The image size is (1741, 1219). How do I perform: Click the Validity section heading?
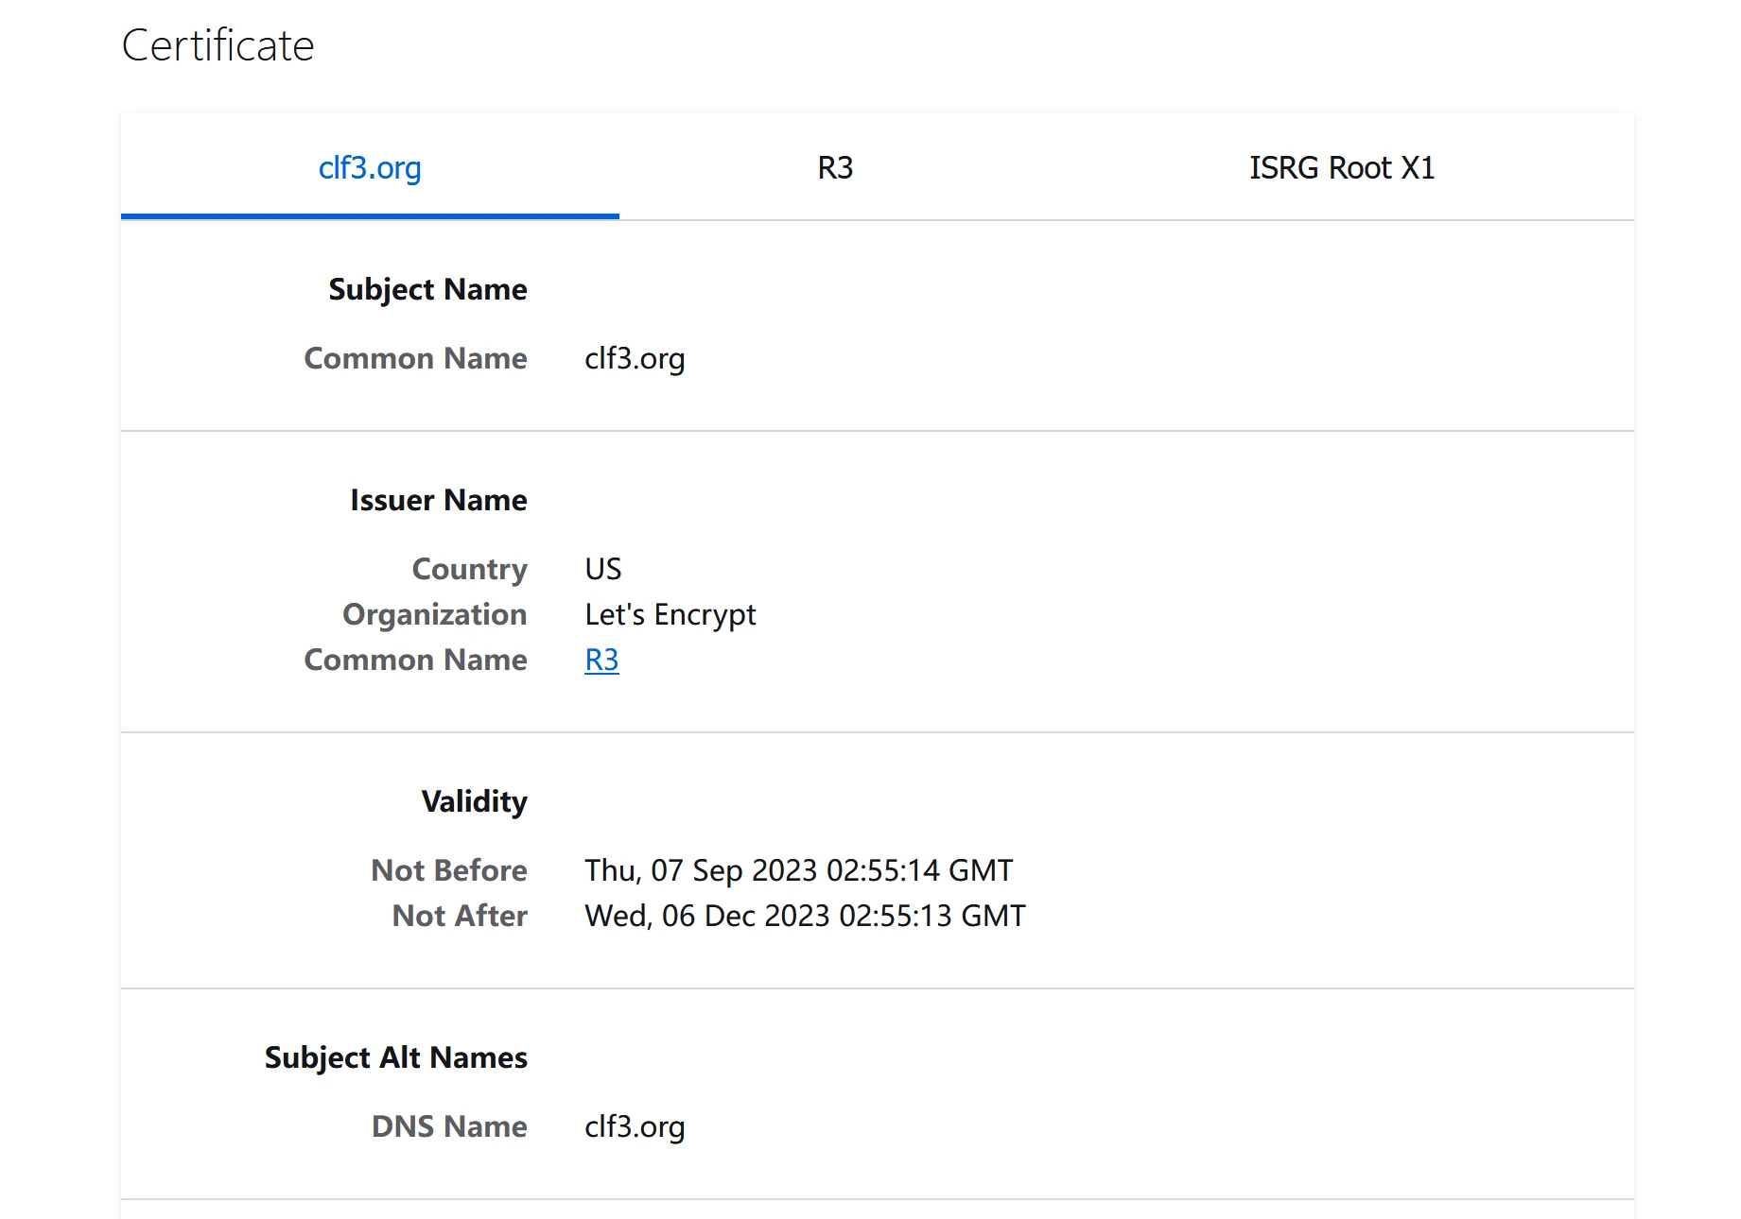click(474, 801)
